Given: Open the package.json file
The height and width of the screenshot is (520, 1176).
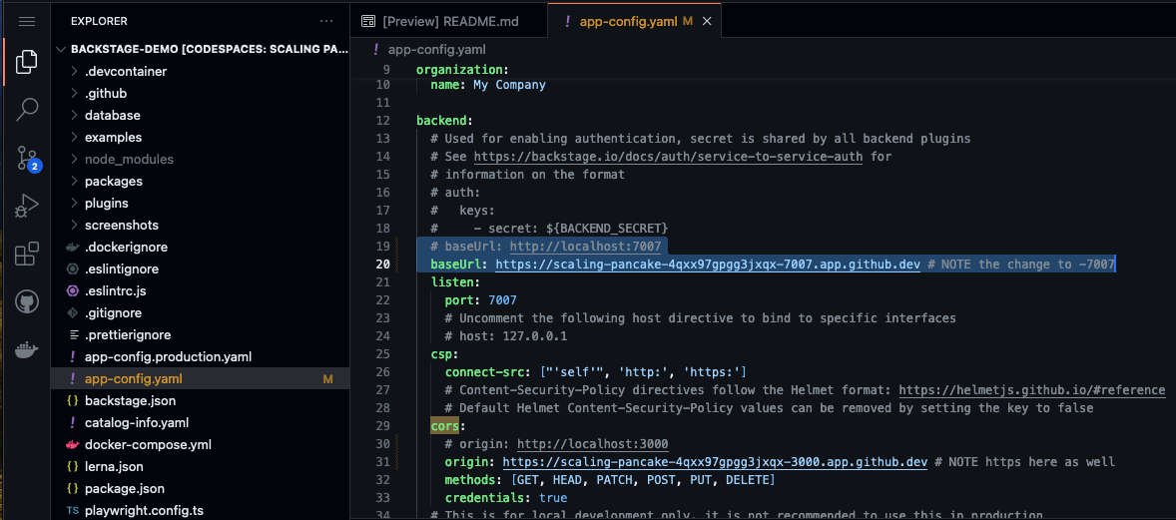Looking at the screenshot, I should 201,488.
